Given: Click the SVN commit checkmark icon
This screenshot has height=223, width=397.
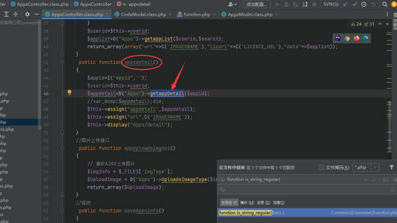Looking at the screenshot, I should [x=355, y=4].
